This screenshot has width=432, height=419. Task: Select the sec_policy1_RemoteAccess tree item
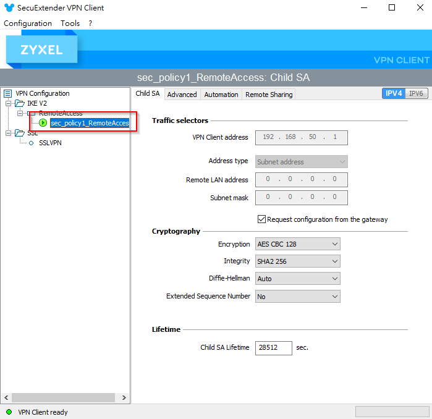[90, 123]
